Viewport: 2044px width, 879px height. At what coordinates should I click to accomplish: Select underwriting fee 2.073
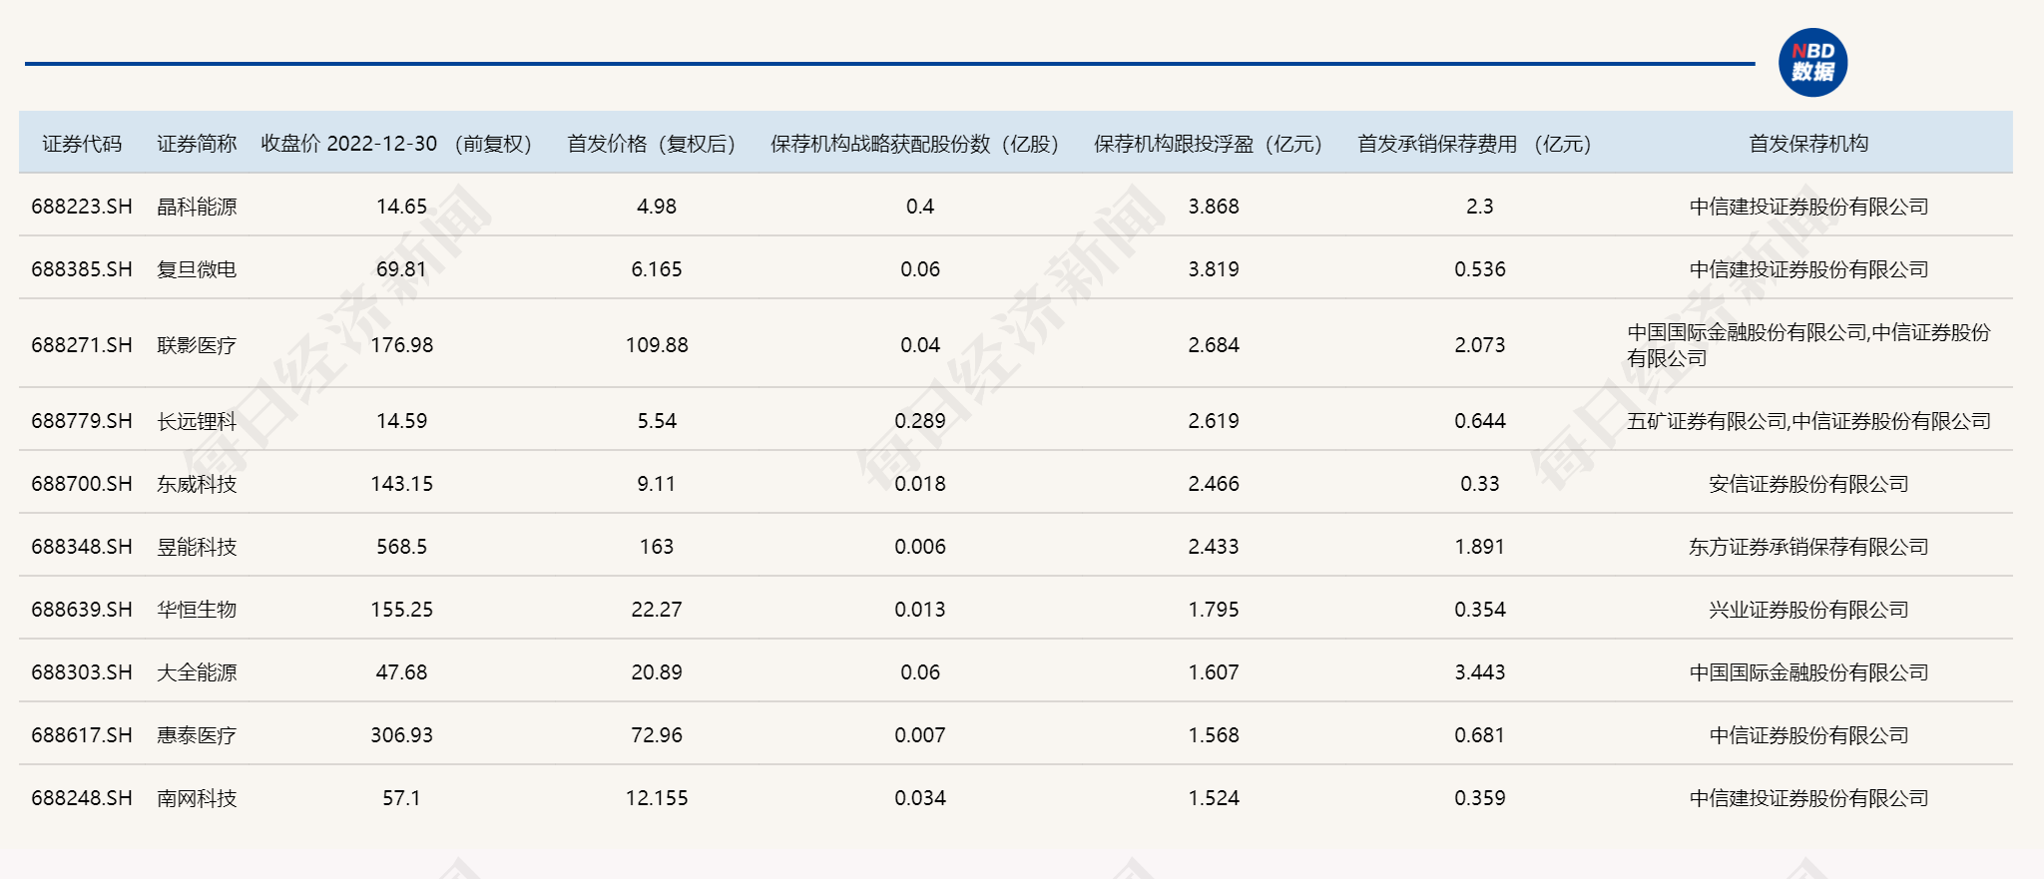[1480, 345]
